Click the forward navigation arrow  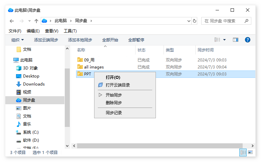click(x=21, y=21)
